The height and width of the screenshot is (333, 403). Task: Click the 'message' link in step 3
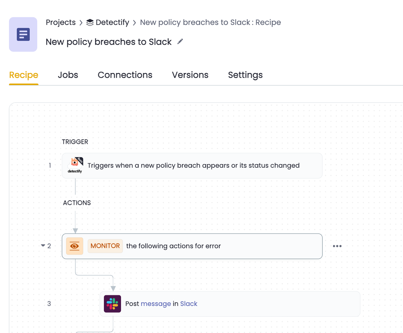pyautogui.click(x=156, y=304)
